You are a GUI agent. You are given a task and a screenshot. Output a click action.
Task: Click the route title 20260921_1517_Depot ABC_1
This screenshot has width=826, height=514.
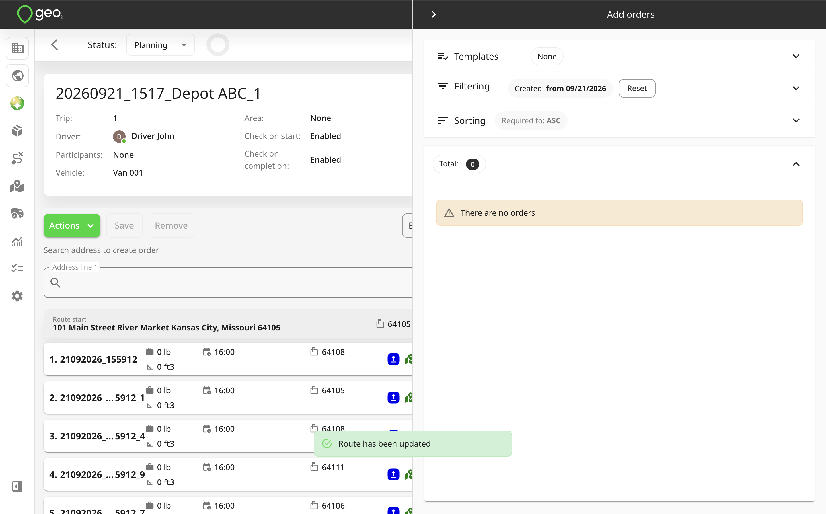point(158,94)
